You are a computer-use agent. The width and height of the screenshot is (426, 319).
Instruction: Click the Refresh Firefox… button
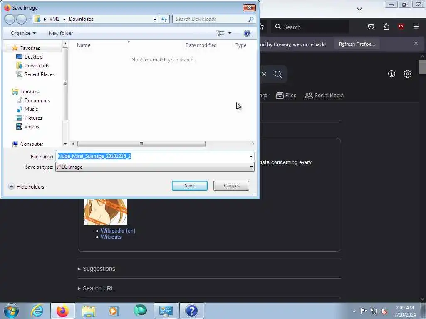point(357,44)
